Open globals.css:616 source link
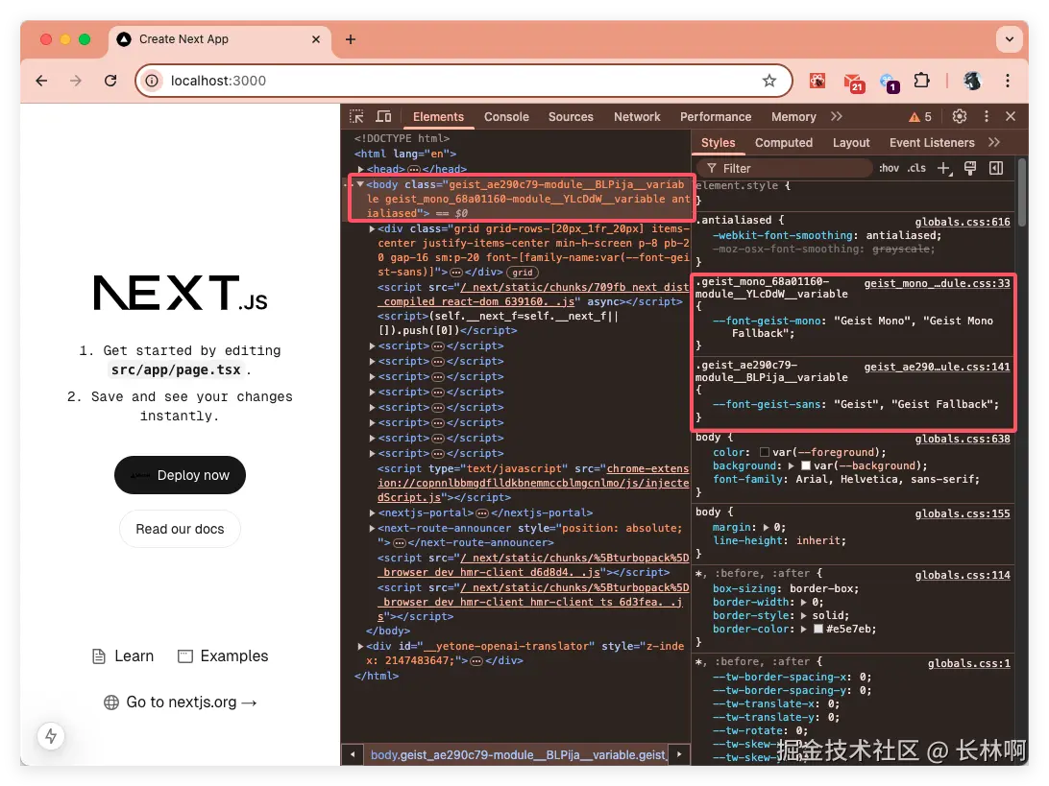This screenshot has width=1049, height=786. [962, 222]
